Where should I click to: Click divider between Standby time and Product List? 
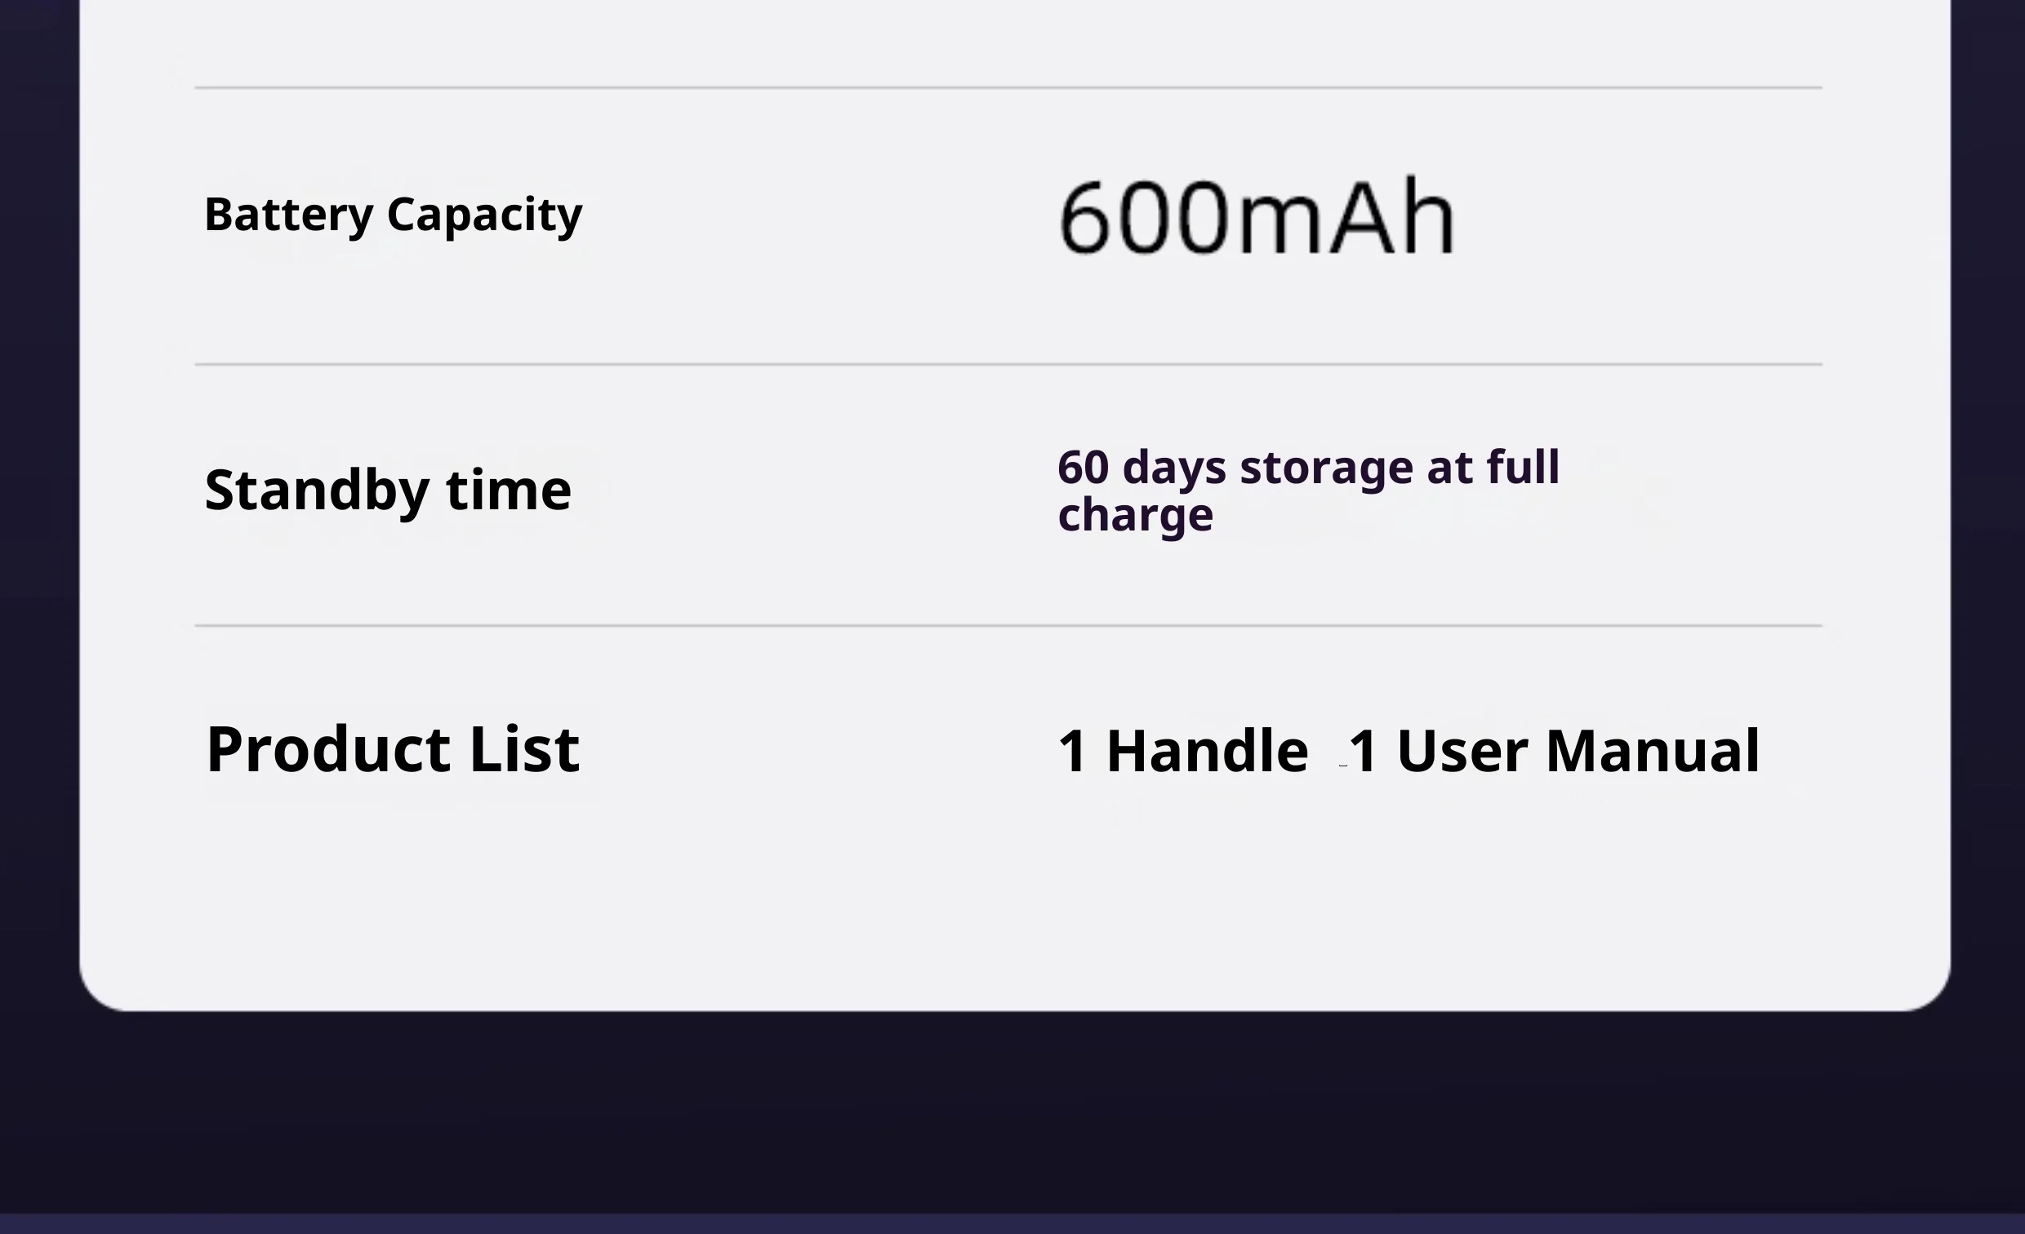click(x=1008, y=625)
